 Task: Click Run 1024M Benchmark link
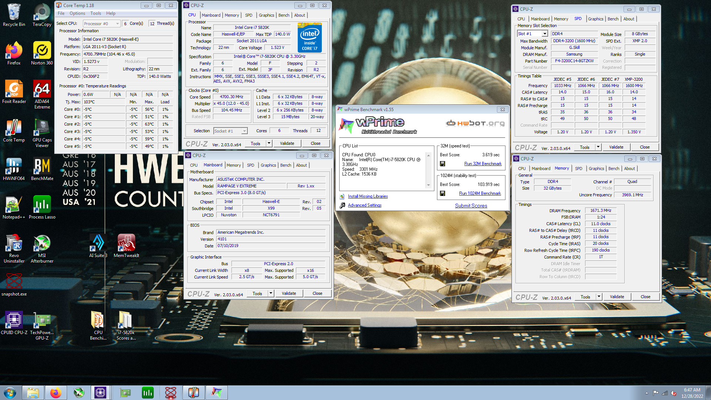480,193
